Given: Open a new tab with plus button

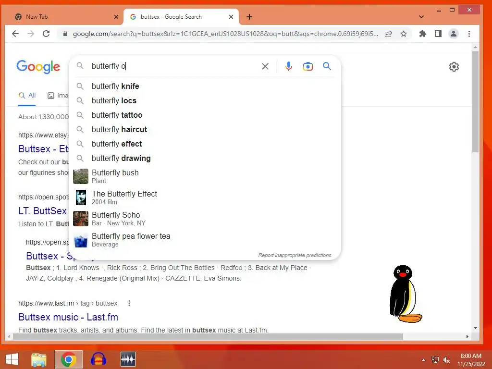Looking at the screenshot, I should coord(249,17).
